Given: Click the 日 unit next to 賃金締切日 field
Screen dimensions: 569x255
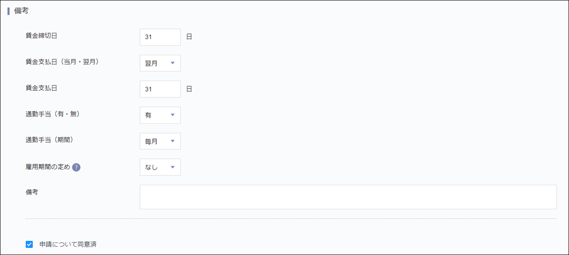Looking at the screenshot, I should click(x=189, y=37).
